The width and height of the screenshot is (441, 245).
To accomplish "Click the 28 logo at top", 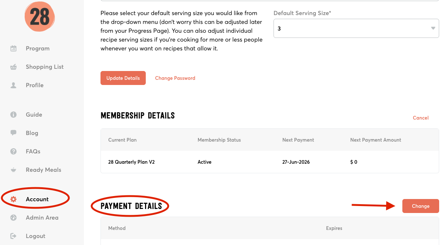I will [x=39, y=16].
